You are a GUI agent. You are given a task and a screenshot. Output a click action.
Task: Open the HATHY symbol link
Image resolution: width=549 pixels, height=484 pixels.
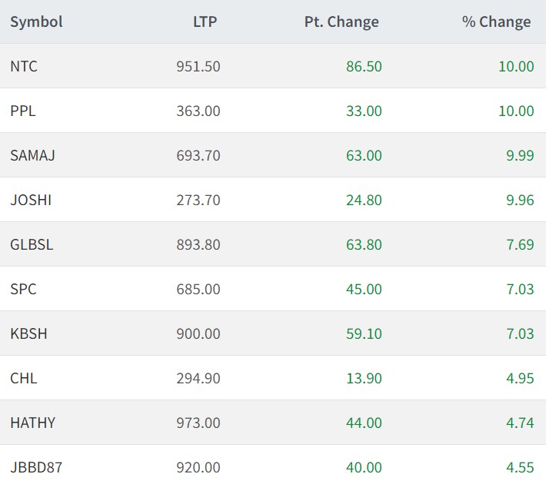click(x=33, y=423)
